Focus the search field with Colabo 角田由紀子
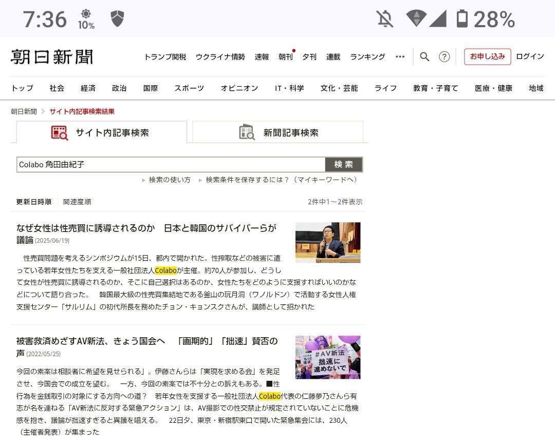This screenshot has height=447, width=555. 171,165
